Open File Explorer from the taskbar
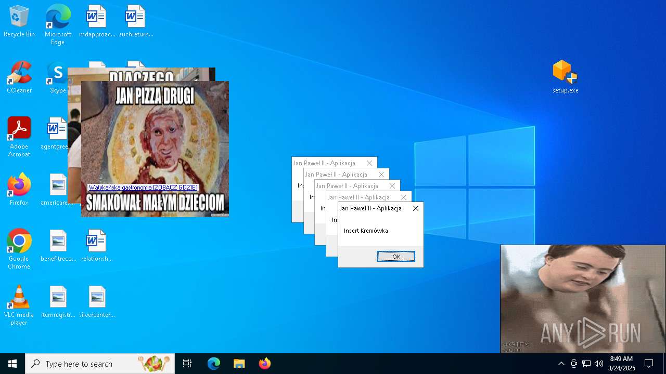 [239, 364]
